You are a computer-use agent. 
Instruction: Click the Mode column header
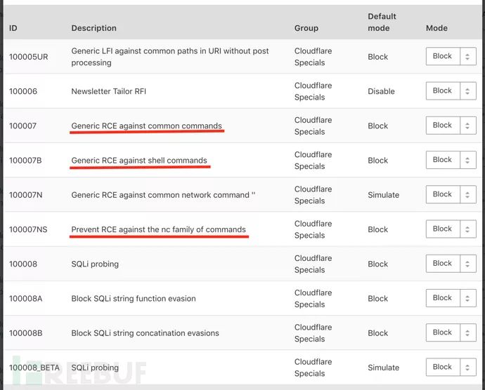pyautogui.click(x=436, y=28)
